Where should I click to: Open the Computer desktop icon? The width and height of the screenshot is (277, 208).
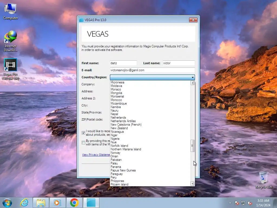[11, 11]
